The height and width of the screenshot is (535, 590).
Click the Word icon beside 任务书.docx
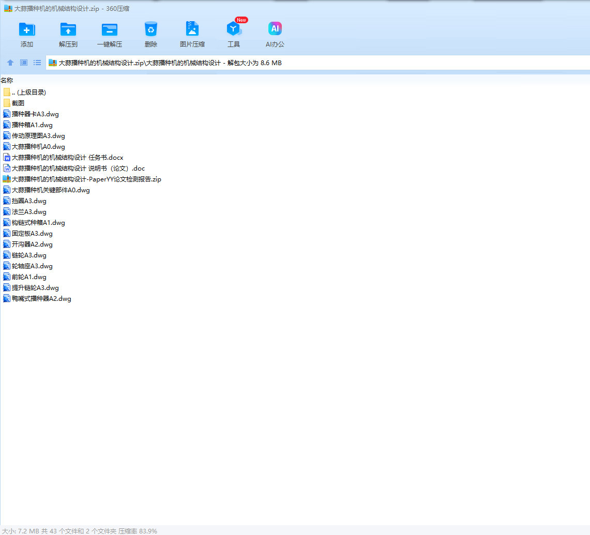click(x=7, y=158)
